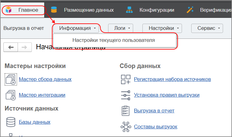Click the Размещение данных database icon
The width and height of the screenshot is (232, 137).
54,10
